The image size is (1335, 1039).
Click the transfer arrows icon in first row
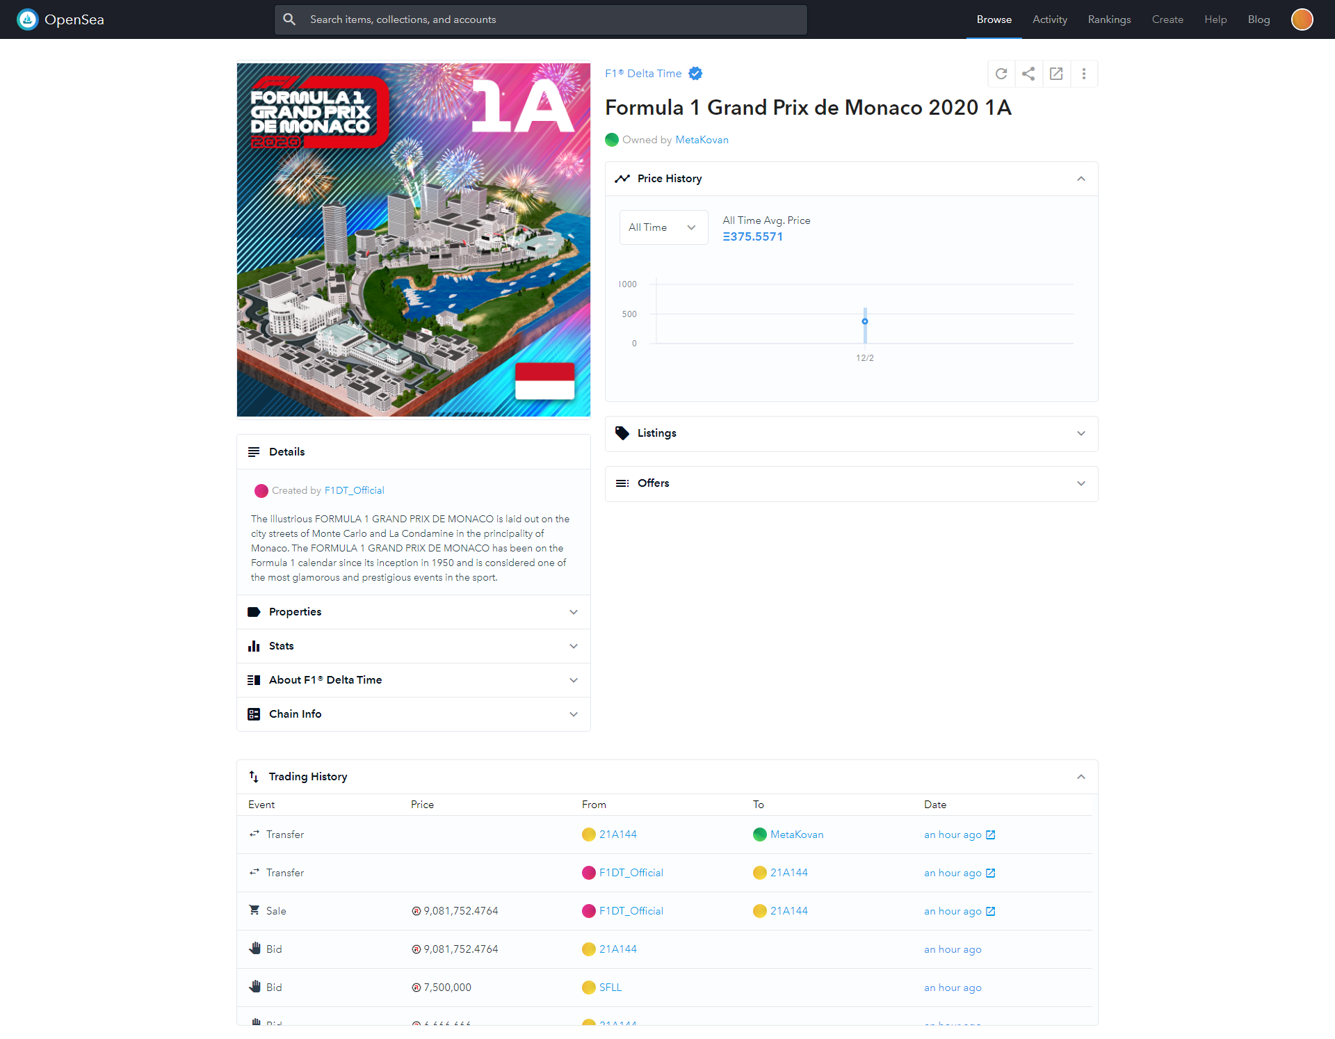point(254,834)
